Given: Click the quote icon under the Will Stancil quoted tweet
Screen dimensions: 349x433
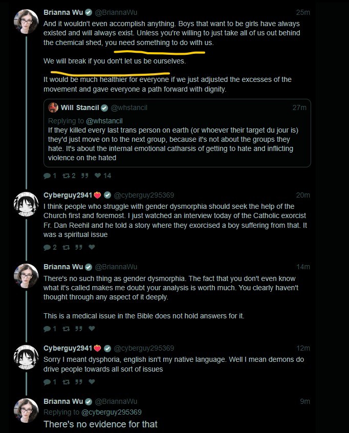Looking at the screenshot, I should pyautogui.click(x=85, y=176).
